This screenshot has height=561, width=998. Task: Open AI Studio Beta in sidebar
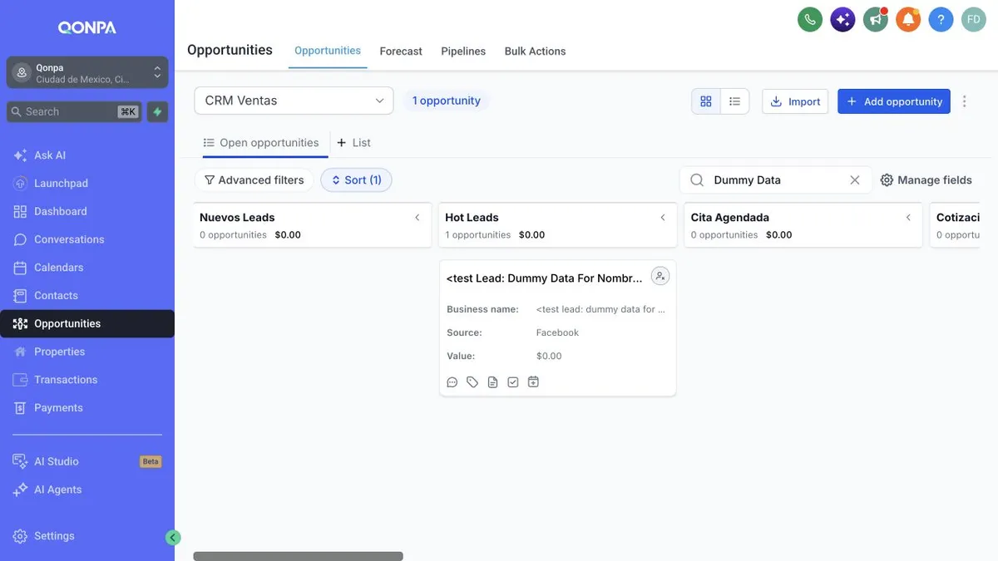[x=87, y=461]
